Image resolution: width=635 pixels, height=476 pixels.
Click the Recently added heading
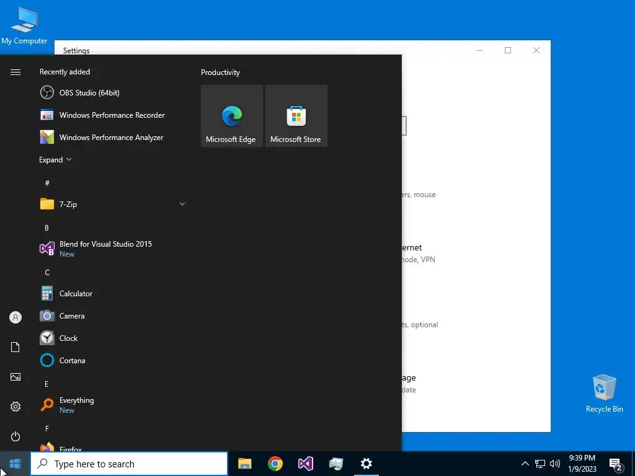click(64, 72)
